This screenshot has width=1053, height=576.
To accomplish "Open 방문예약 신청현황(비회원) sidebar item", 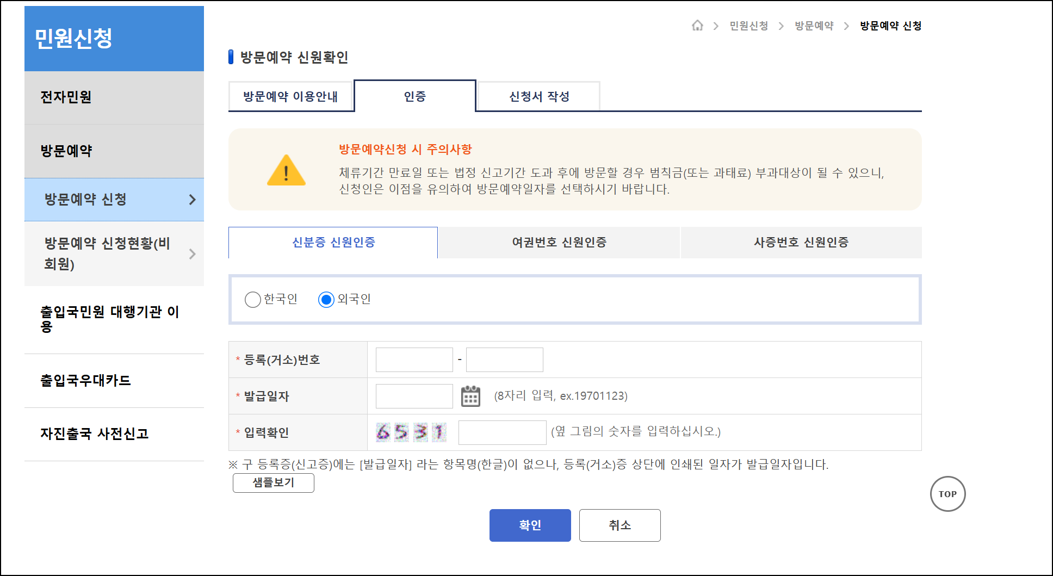I will pyautogui.click(x=114, y=254).
